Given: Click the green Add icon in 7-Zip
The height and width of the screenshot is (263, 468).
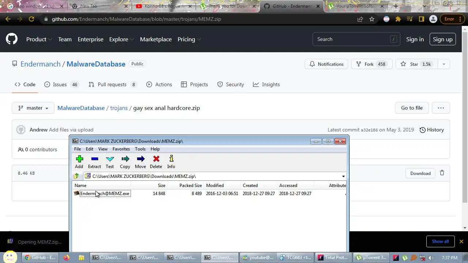Looking at the screenshot, I should click(79, 159).
